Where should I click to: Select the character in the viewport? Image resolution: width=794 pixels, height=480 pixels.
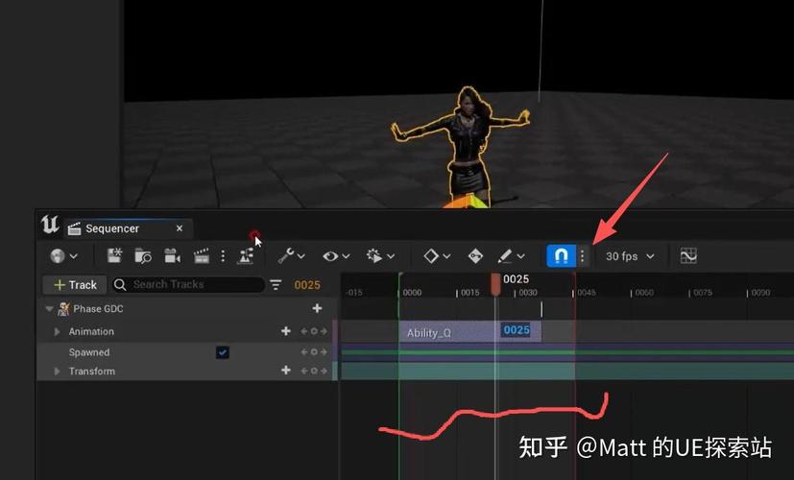tap(465, 147)
